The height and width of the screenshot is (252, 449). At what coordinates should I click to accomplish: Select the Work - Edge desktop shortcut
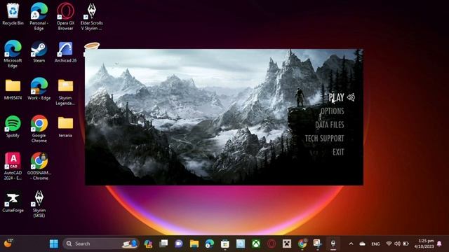click(x=39, y=89)
